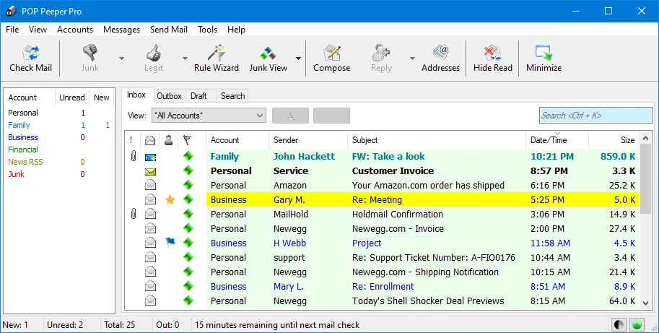Click the Minimize toolbar icon with green arrow
This screenshot has height=333, width=659.
[x=544, y=53]
